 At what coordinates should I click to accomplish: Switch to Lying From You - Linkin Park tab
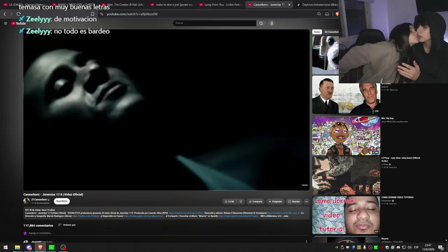coord(220,5)
